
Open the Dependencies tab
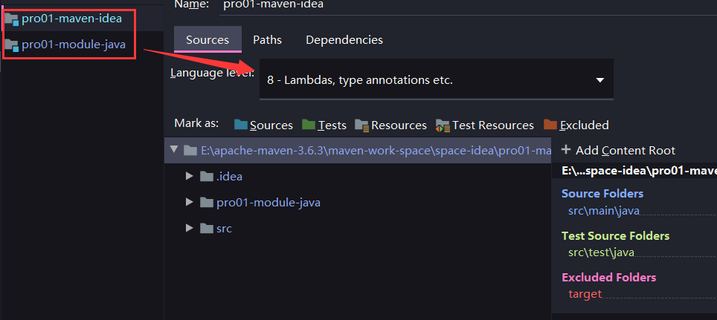[344, 40]
